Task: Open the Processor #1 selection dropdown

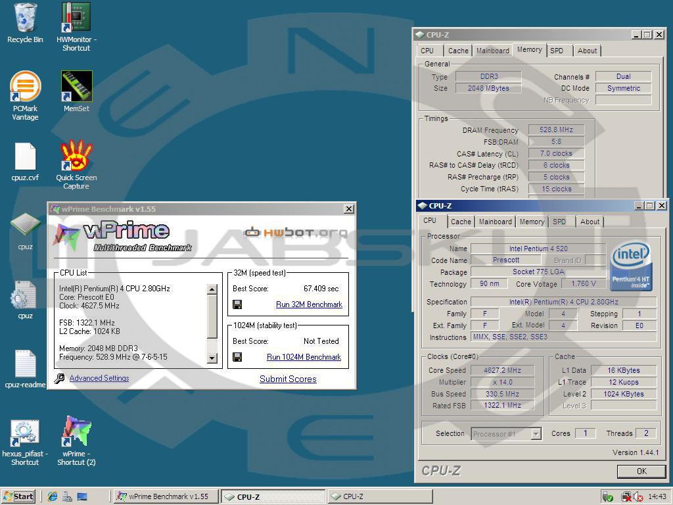Action: coord(536,434)
